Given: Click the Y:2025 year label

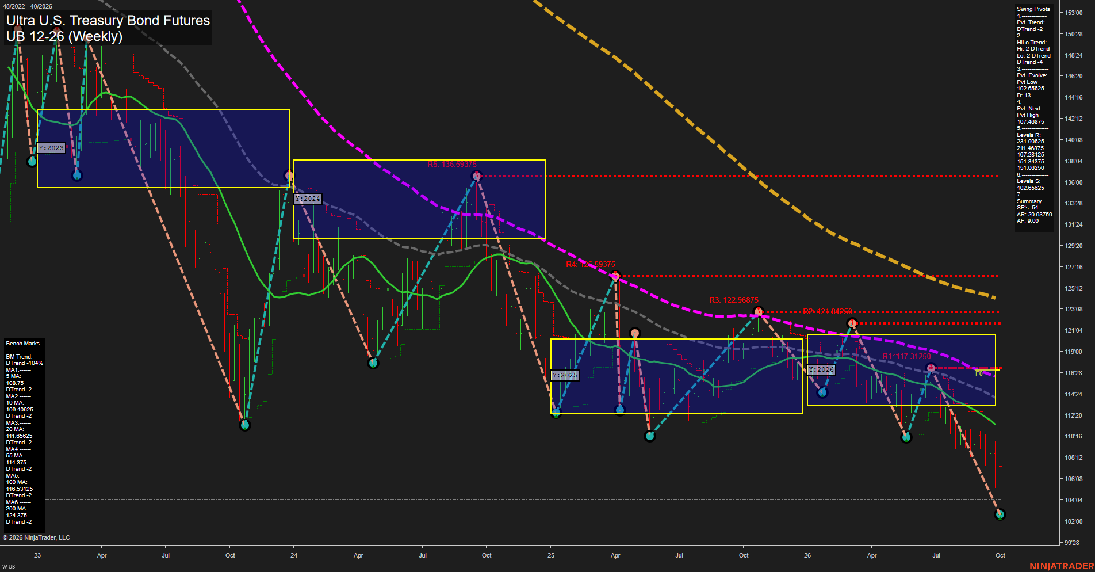Looking at the screenshot, I should click(x=564, y=375).
